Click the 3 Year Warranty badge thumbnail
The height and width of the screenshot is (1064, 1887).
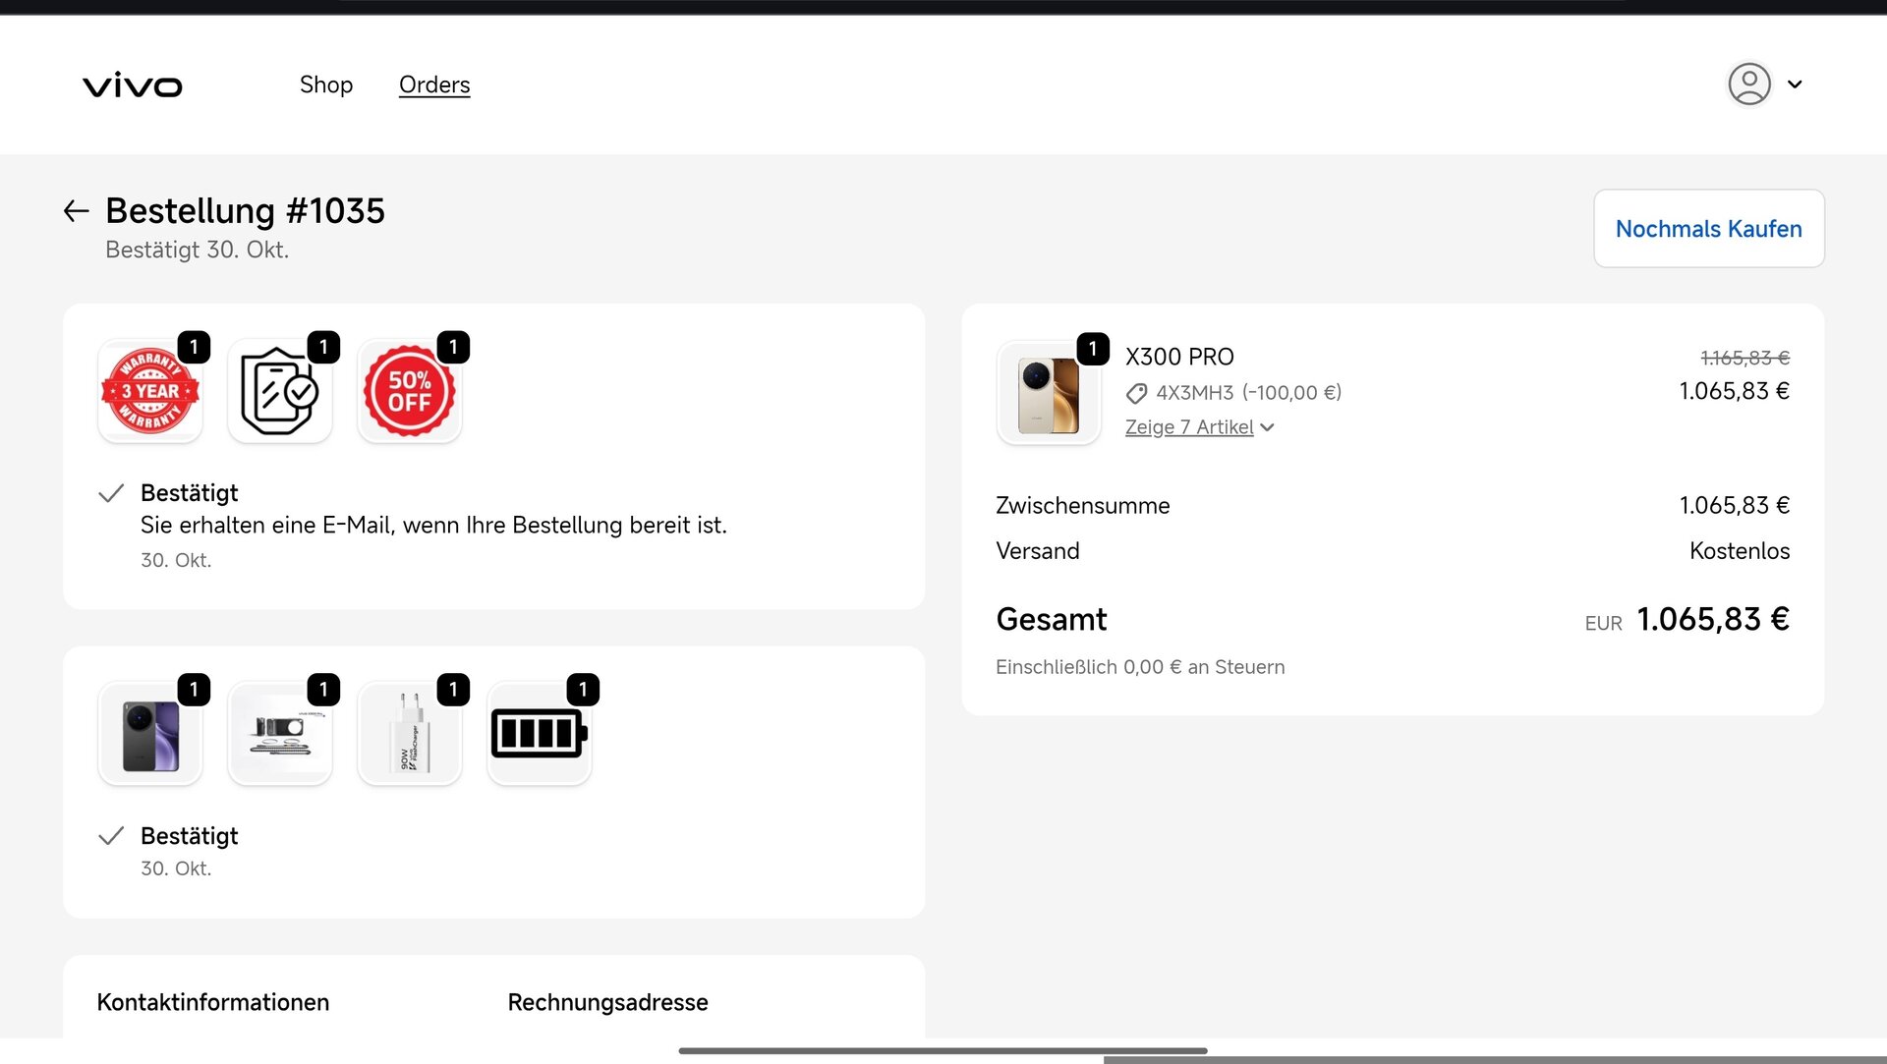(150, 391)
